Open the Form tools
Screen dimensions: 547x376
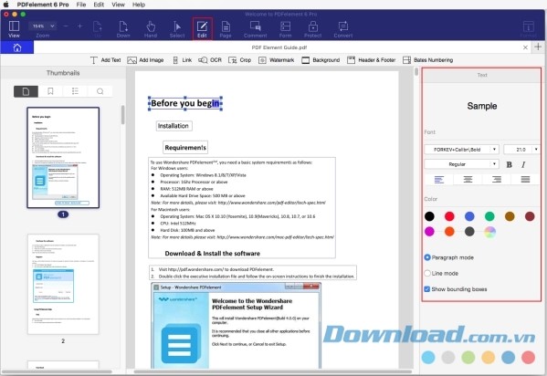point(285,29)
